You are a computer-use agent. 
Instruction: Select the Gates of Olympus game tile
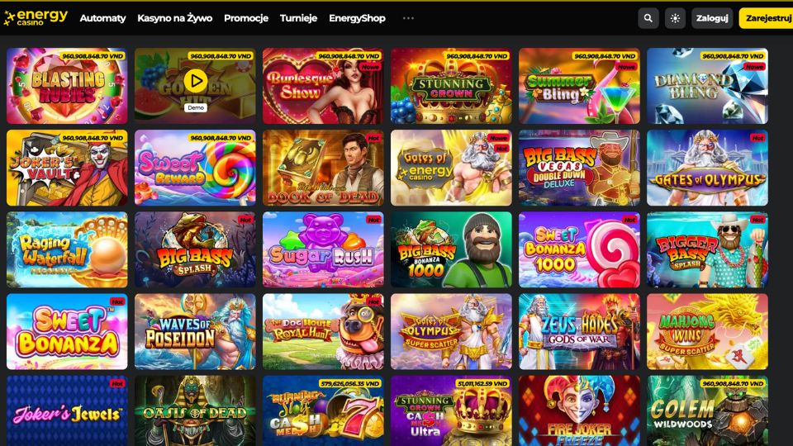click(707, 168)
